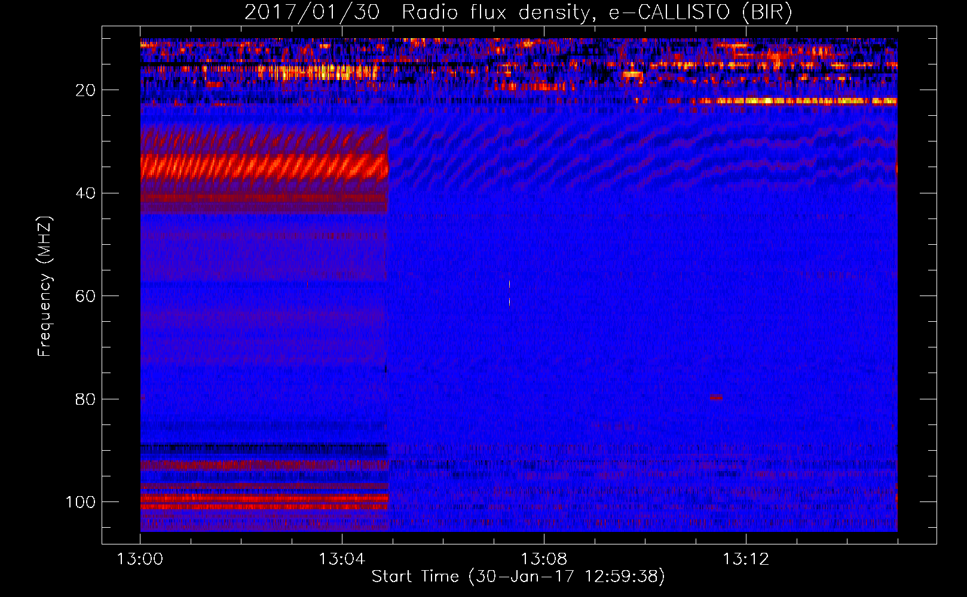Click the "20" frequency tick label
This screenshot has width=967, height=597.
point(85,90)
